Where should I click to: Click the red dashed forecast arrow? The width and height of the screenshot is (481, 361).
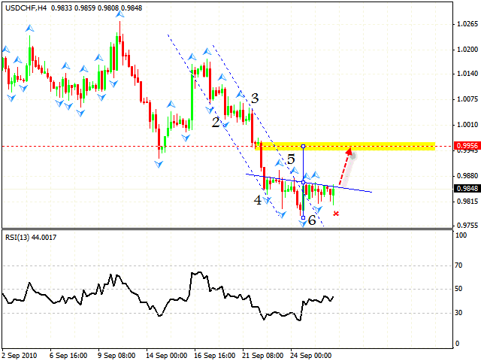tap(345, 167)
